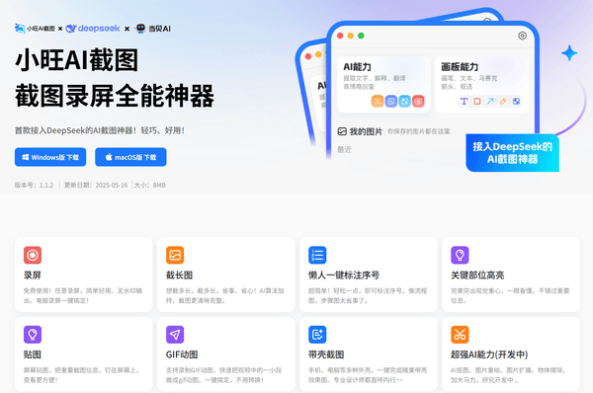Click the green traffic-light dot in mockup

pyautogui.click(x=361, y=36)
